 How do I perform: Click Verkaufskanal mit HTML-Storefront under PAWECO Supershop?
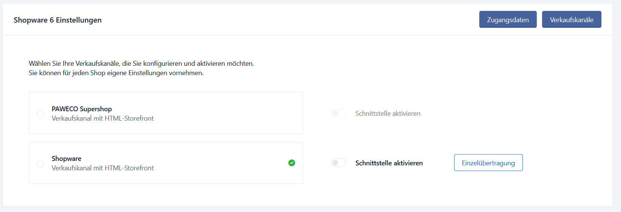click(103, 118)
